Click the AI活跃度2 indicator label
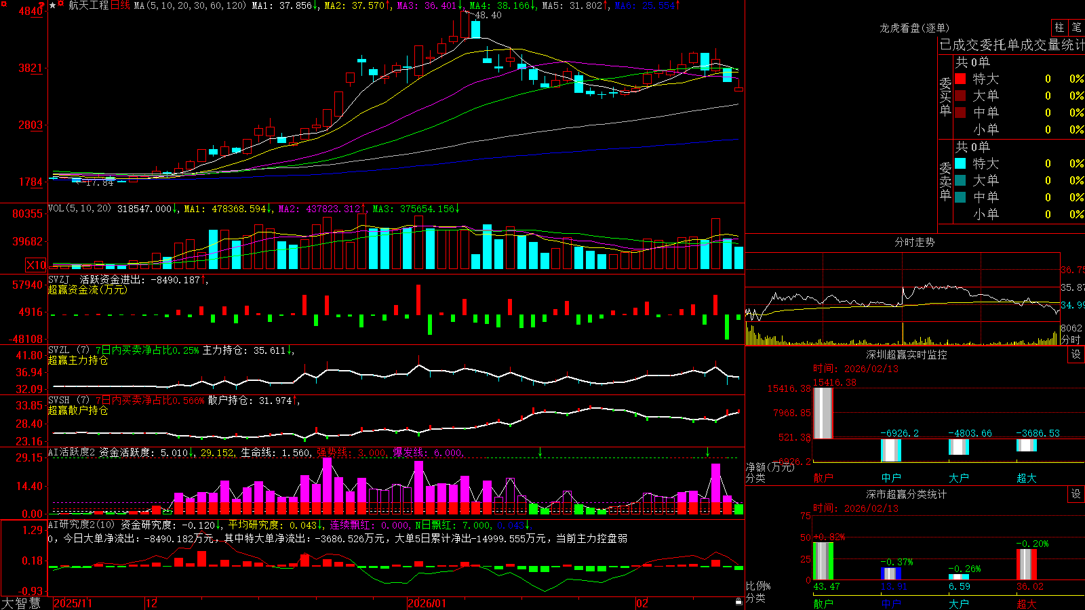This screenshot has width=1085, height=610. [71, 452]
